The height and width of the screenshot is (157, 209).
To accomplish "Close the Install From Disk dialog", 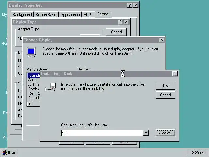I will click(x=175, y=73).
